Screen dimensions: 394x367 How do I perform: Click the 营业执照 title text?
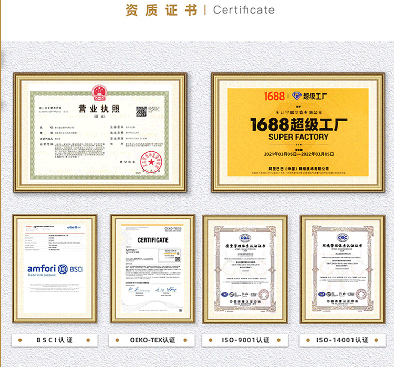[x=99, y=109]
